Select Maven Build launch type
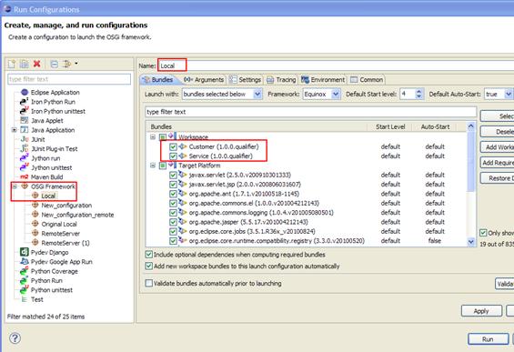This screenshot has width=514, height=352. click(46, 177)
